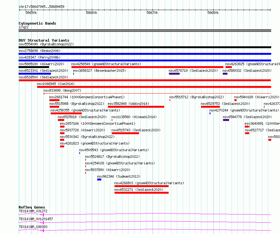Click esv2661744 (1000GenomesConsortiumPhase1) label
Image resolution: width=280 pixels, height=234 pixels.
pos(87,97)
